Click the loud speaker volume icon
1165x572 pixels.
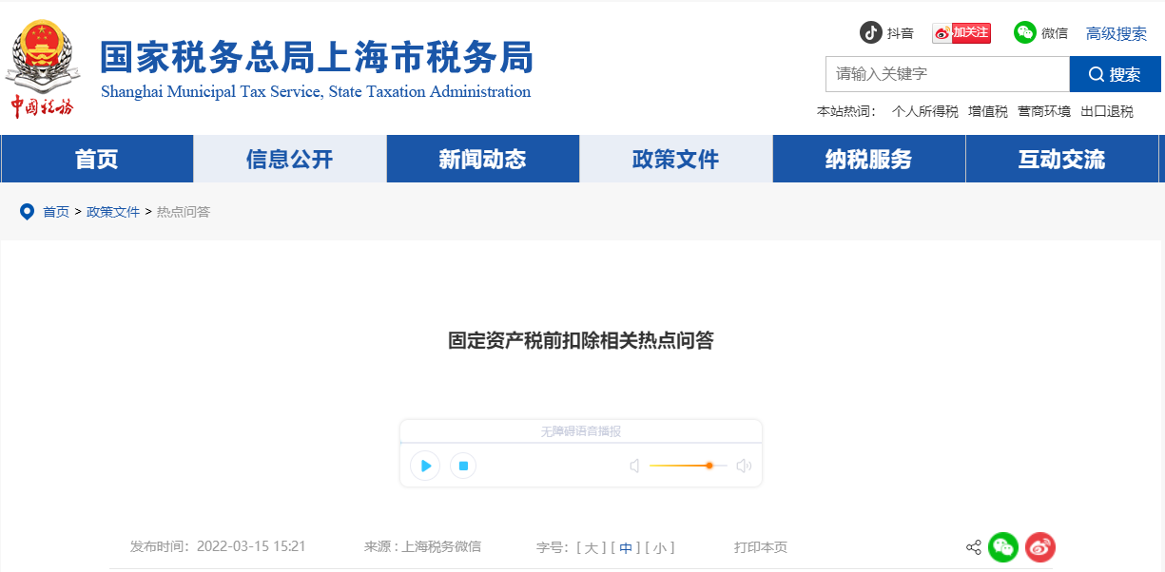pyautogui.click(x=744, y=466)
